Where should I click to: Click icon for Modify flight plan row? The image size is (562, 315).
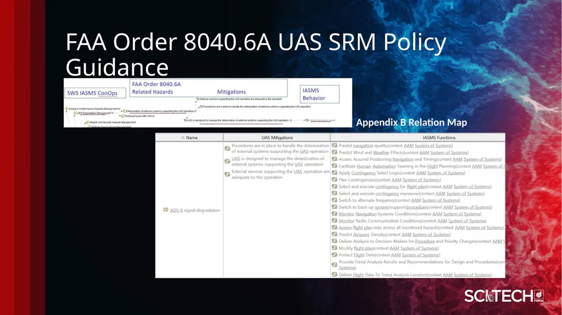coord(334,248)
